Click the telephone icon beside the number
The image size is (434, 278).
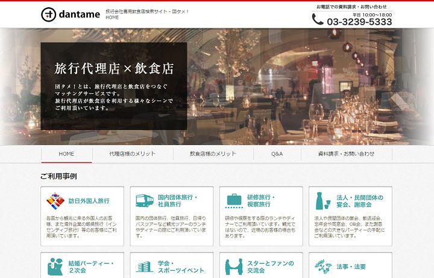tap(318, 20)
